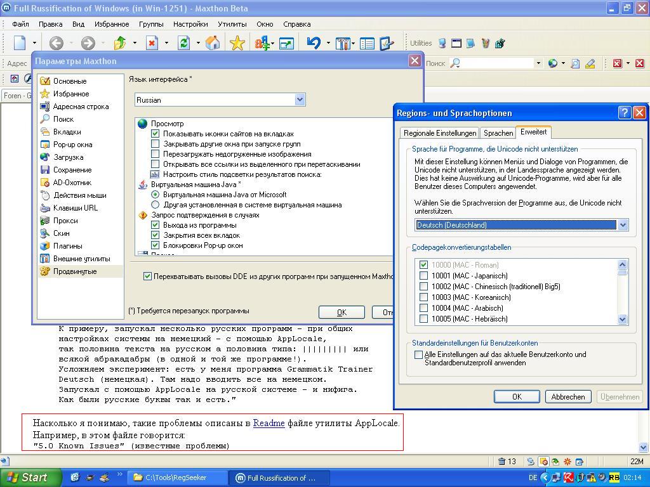Click the DE language indicator in tray
The width and height of the screenshot is (650, 487).
pyautogui.click(x=533, y=477)
